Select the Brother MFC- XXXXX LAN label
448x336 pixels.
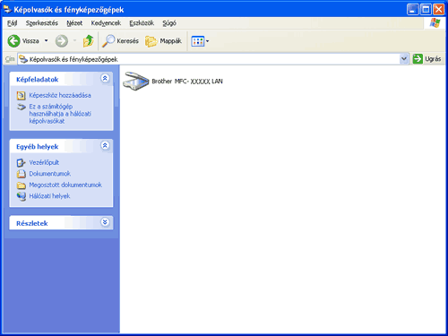coord(187,82)
